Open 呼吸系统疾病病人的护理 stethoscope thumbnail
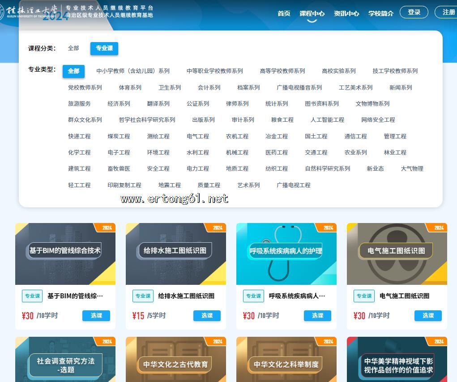Screen dimensions: 457x382 click(286, 253)
